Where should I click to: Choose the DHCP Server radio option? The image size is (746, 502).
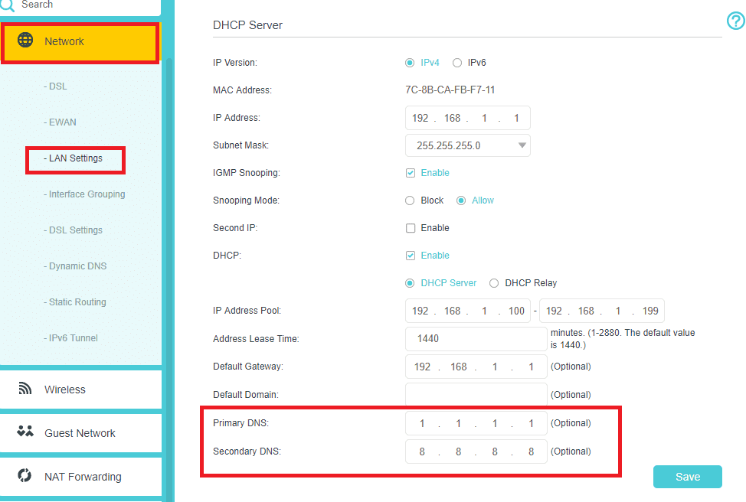pyautogui.click(x=410, y=283)
